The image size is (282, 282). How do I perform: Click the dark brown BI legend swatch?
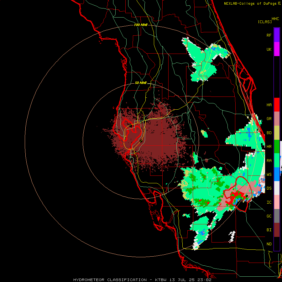(277, 230)
